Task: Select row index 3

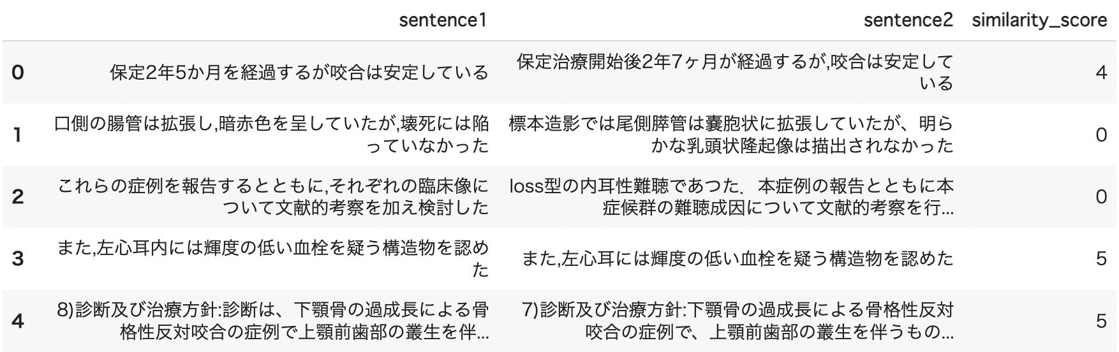Action: [18, 259]
